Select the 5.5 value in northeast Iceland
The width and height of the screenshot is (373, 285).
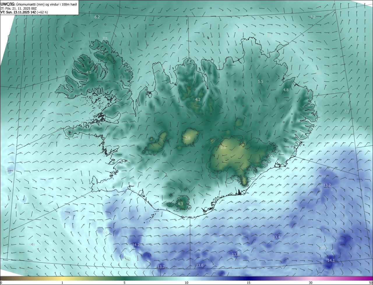click(x=261, y=82)
